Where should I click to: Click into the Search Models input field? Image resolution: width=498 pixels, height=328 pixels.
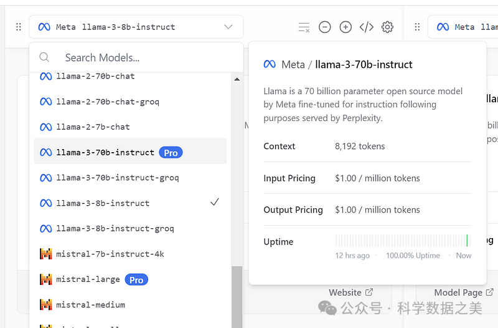click(143, 57)
